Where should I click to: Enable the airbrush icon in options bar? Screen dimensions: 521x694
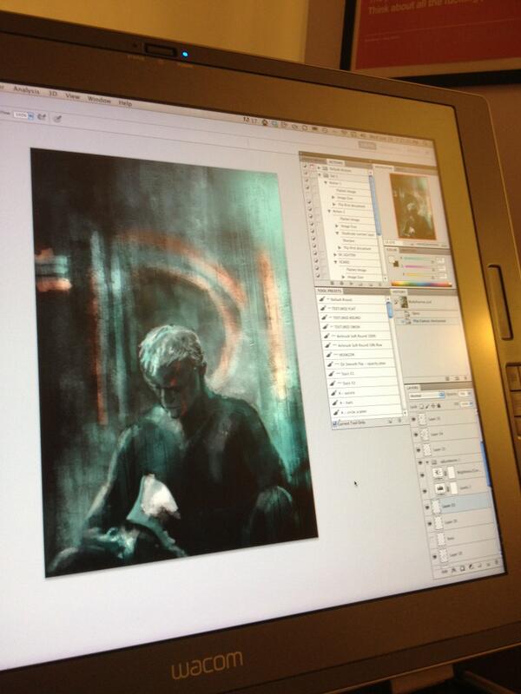tap(42, 117)
